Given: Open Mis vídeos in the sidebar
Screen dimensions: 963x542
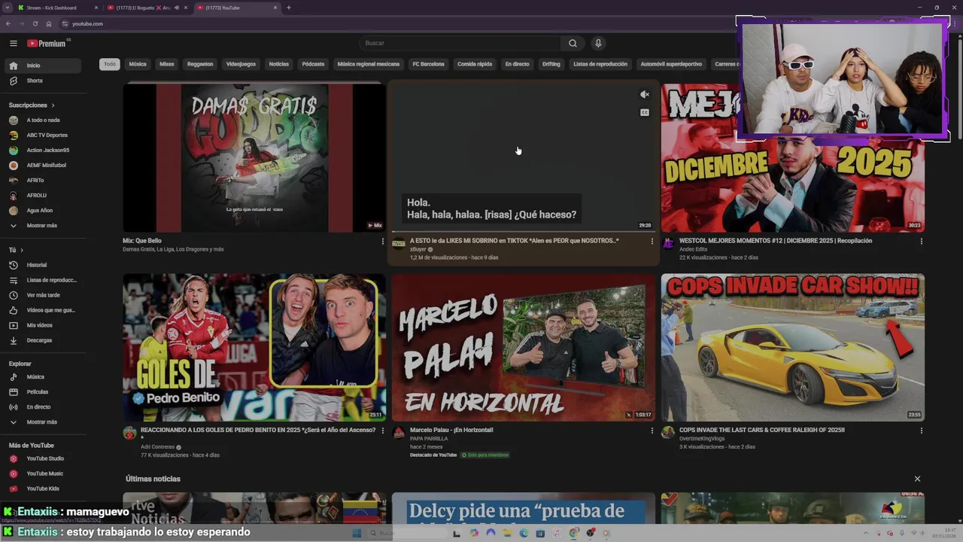Looking at the screenshot, I should coord(44,325).
